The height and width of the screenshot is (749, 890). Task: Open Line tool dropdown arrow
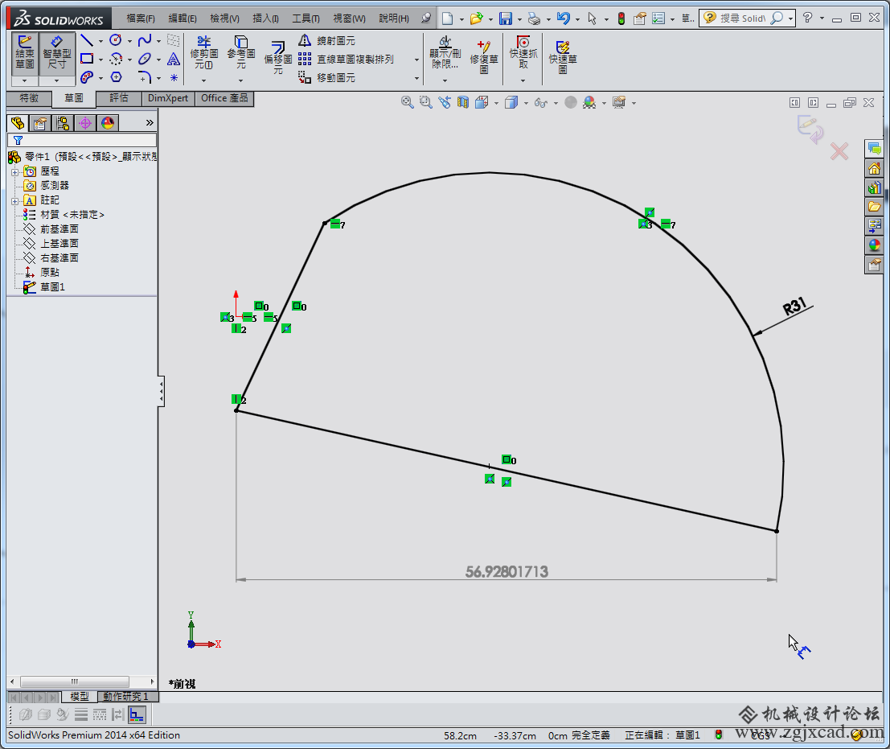coord(100,41)
